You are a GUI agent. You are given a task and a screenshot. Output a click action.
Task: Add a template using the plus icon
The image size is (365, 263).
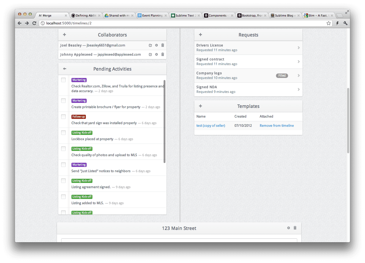pos(200,106)
